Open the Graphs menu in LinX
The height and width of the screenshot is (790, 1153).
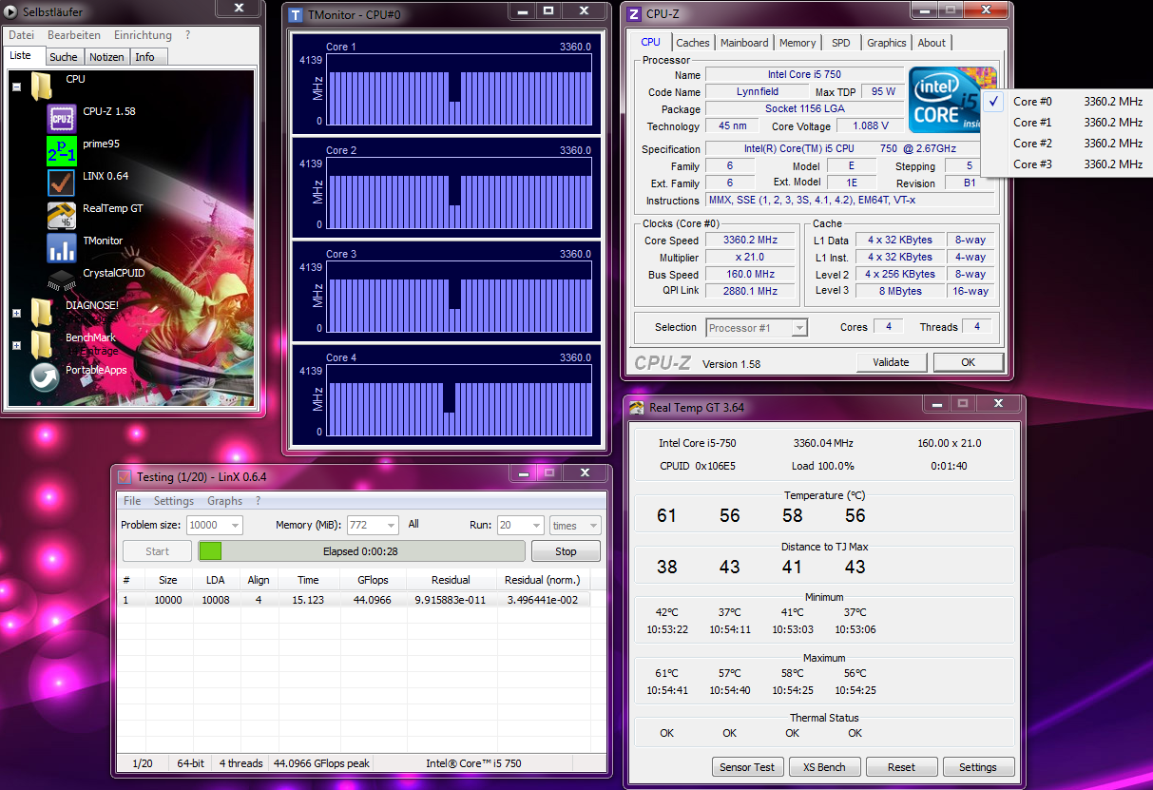pos(224,501)
